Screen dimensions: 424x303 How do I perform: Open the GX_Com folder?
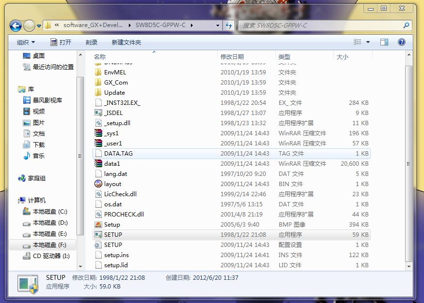pos(116,83)
